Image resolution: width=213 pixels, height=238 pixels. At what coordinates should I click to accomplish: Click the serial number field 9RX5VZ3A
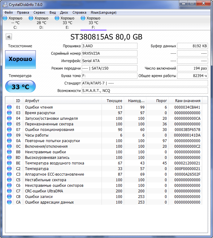pyautogui.click(x=110, y=53)
